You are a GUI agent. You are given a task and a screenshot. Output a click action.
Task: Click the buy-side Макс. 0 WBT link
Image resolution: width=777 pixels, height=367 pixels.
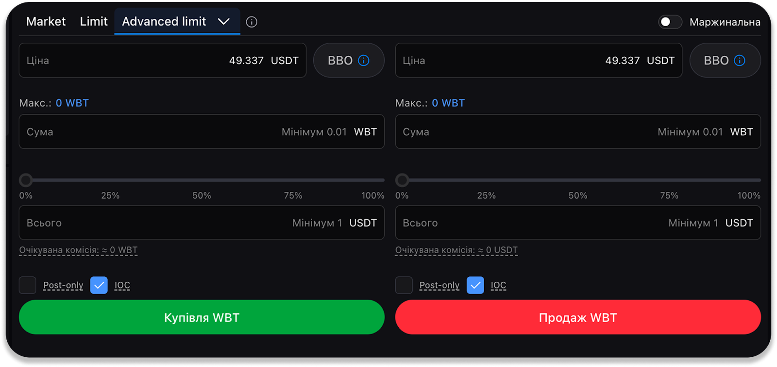coord(72,103)
